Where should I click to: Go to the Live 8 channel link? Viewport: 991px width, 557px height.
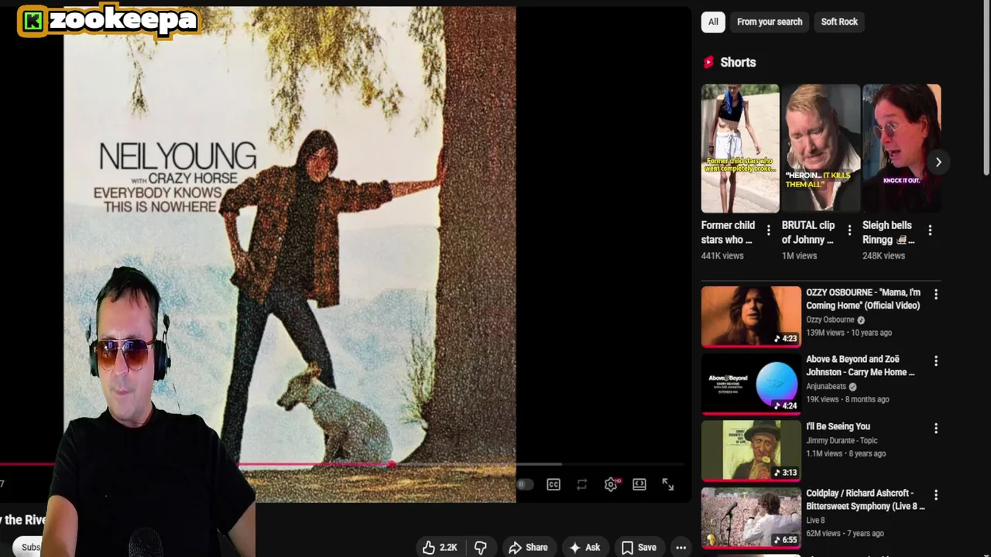pos(815,520)
